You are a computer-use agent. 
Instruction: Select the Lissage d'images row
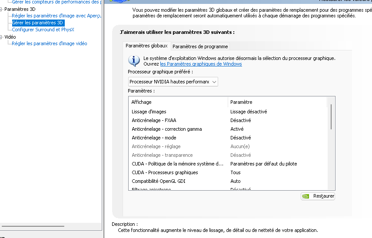tap(228, 112)
